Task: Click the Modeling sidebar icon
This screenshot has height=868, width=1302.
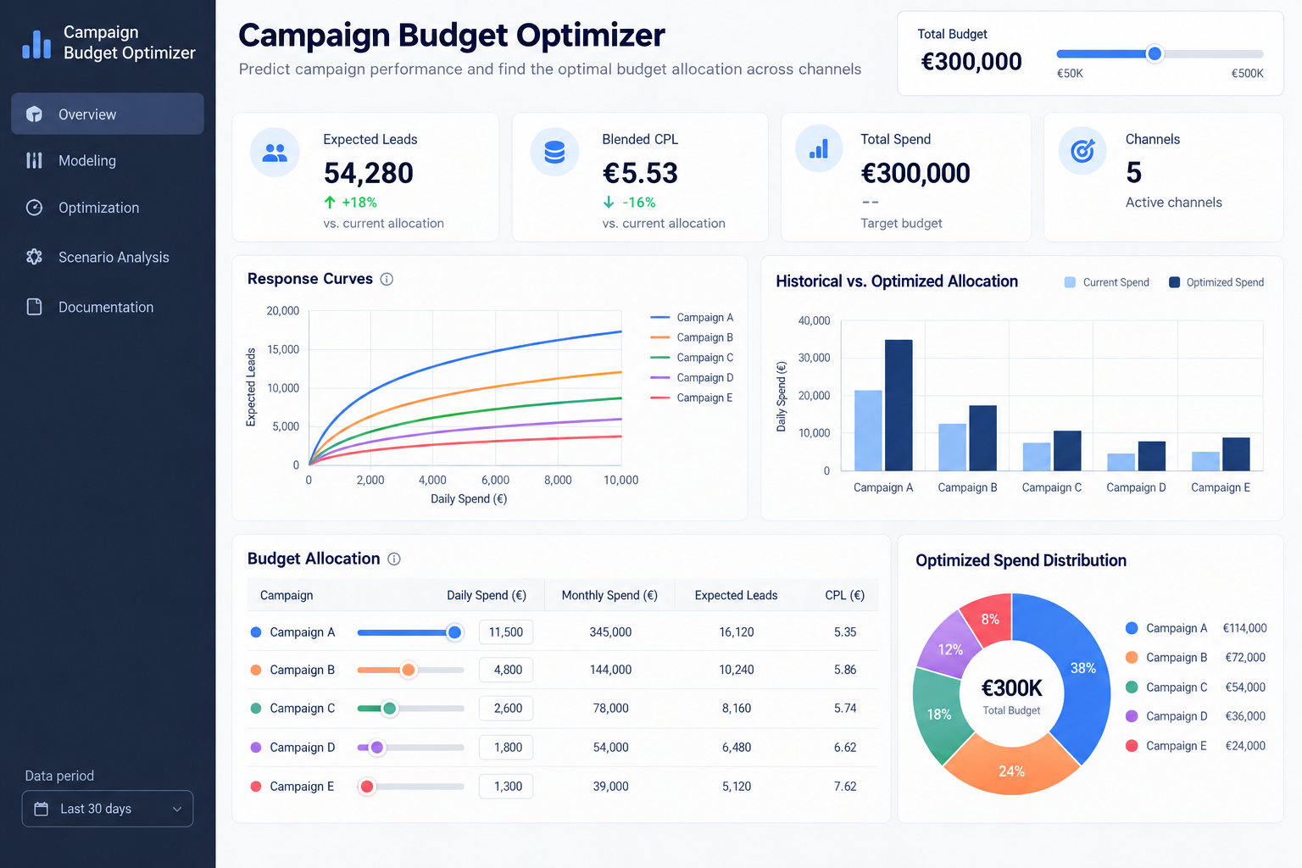Action: click(34, 160)
